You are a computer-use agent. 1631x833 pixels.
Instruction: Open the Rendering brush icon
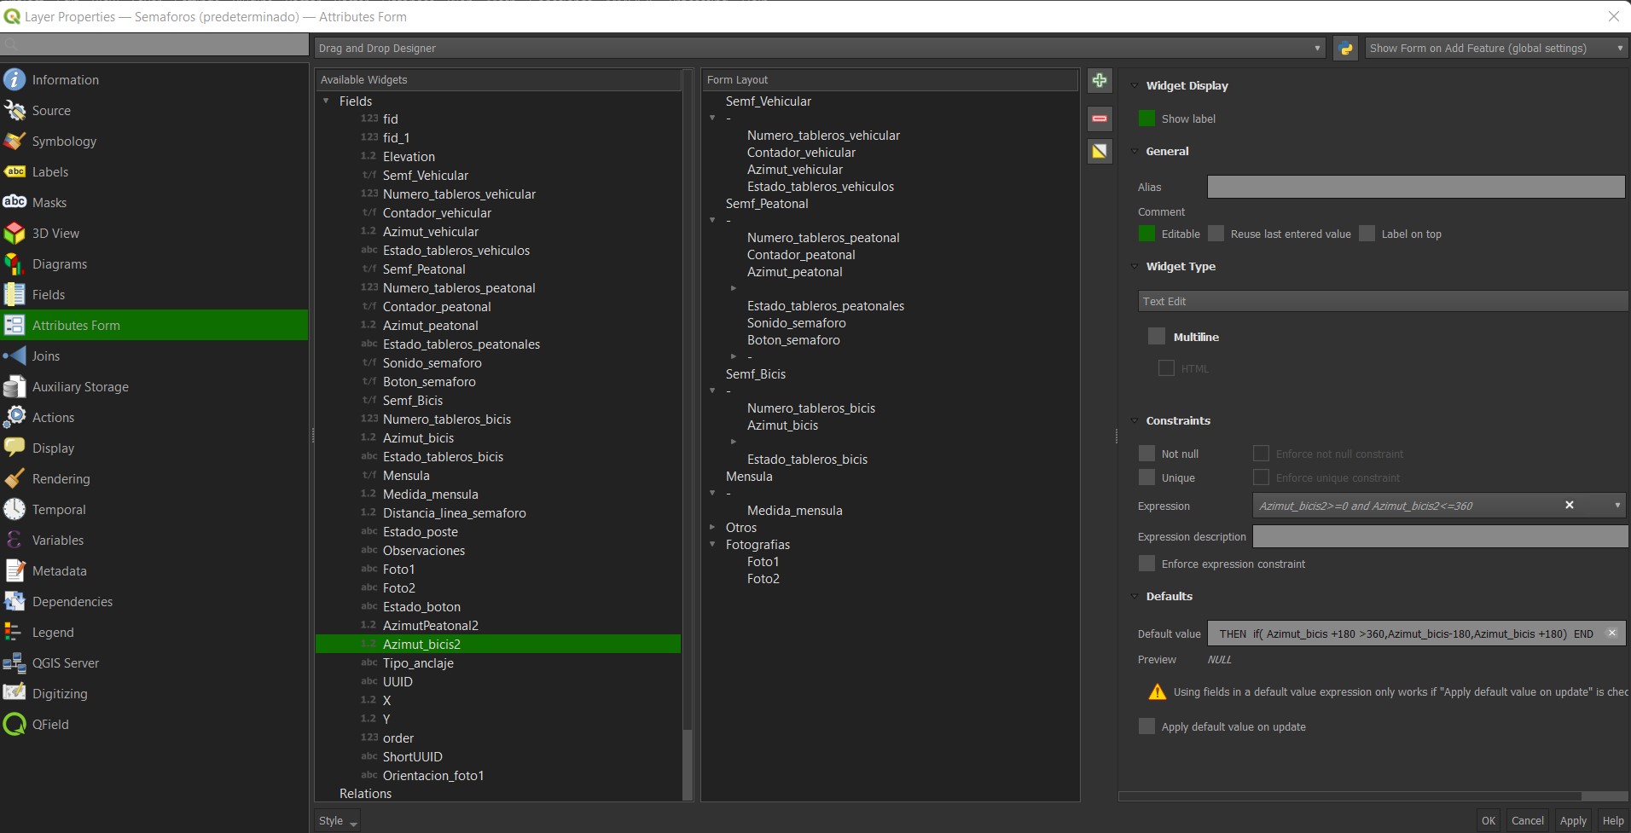pyautogui.click(x=15, y=478)
